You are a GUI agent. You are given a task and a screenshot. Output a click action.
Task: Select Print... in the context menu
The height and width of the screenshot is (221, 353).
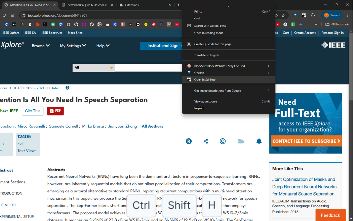coord(229,12)
